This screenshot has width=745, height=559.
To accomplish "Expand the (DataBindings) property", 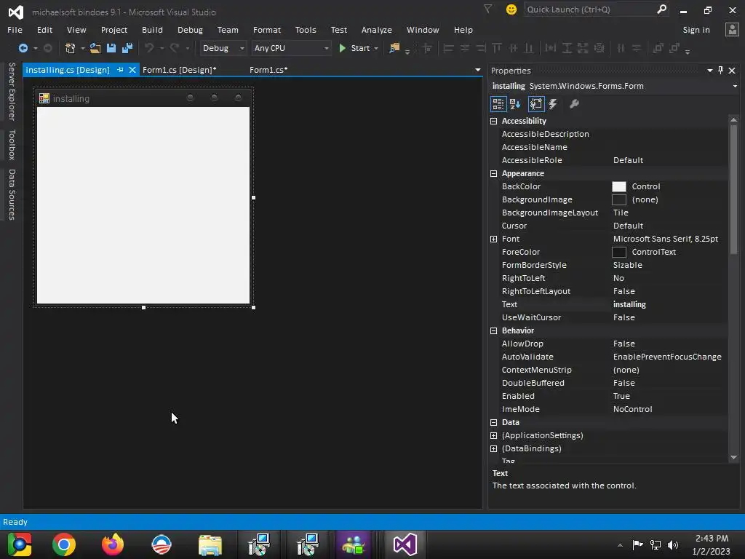I will [x=494, y=448].
